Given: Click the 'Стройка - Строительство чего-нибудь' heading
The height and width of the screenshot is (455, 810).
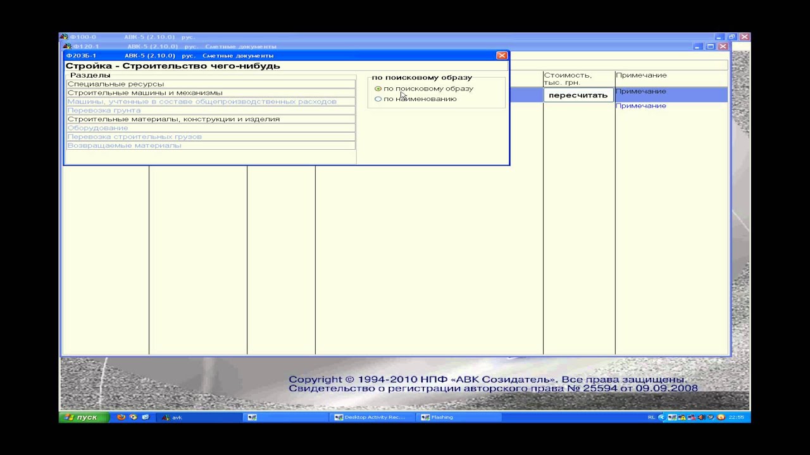Looking at the screenshot, I should (x=173, y=66).
